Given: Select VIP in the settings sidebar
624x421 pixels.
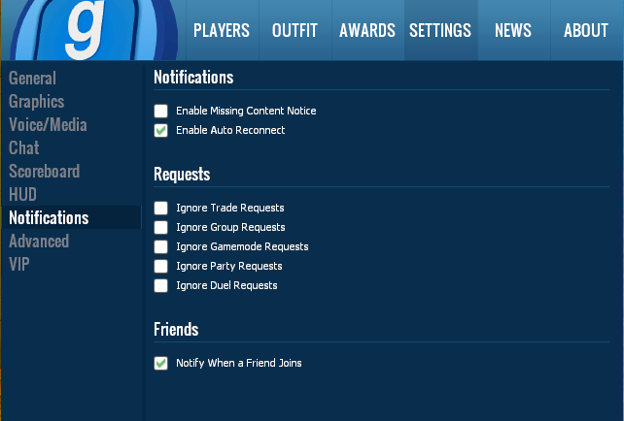Looking at the screenshot, I should tap(20, 265).
